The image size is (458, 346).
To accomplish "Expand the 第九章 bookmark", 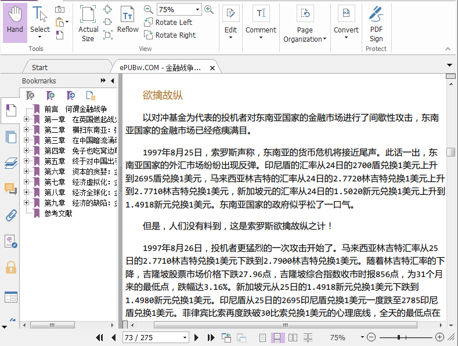I will point(26,202).
